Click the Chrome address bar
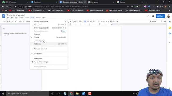 70,6
